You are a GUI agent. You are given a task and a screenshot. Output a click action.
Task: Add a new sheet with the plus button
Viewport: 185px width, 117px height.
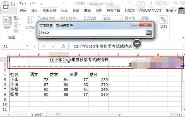58,115
